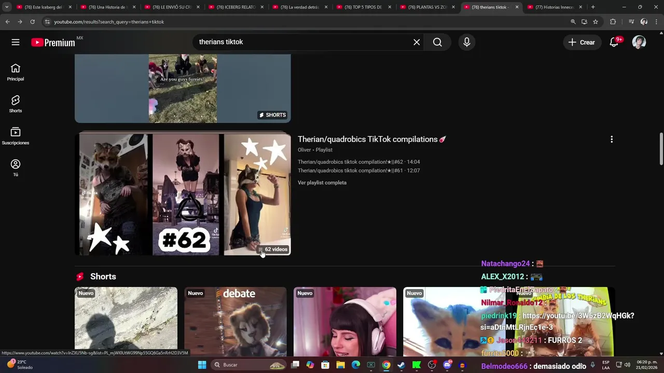Open options menu for Therian playlist
Screen dimensions: 664x373
click(612, 139)
